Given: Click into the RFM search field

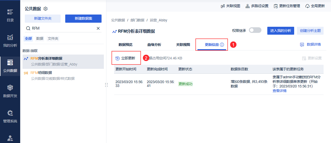Looking at the screenshot, I should coord(63,28).
